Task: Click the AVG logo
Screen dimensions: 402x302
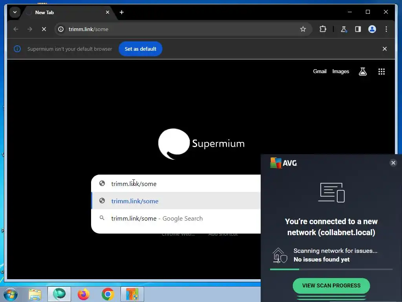Action: (x=283, y=163)
